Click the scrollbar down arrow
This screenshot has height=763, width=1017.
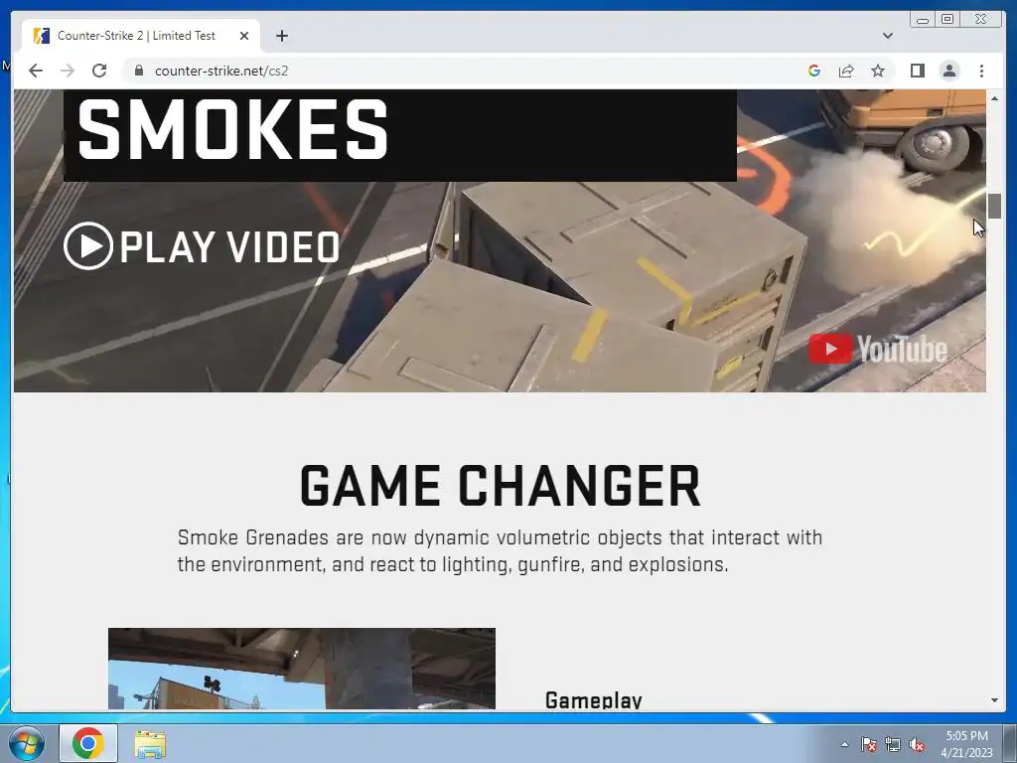pos(995,700)
